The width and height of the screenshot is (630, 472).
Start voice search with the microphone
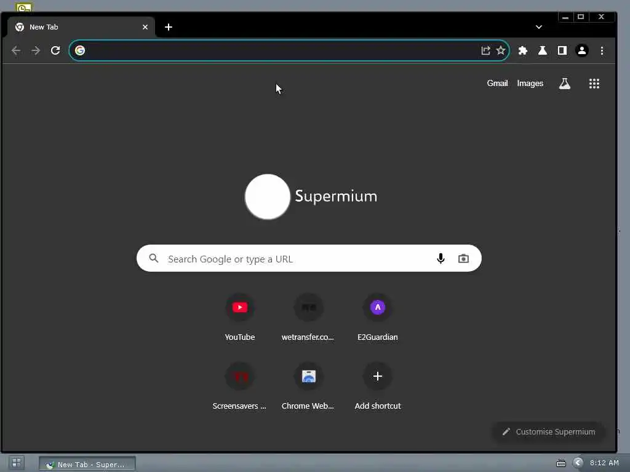pos(441,259)
